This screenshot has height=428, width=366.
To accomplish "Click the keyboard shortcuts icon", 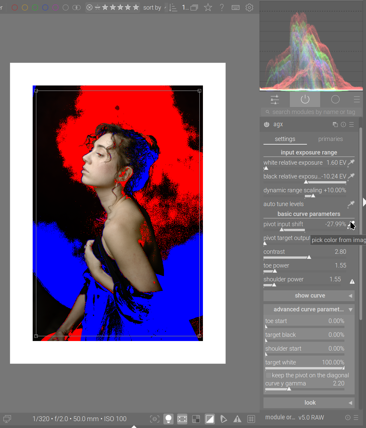I will point(236,7).
